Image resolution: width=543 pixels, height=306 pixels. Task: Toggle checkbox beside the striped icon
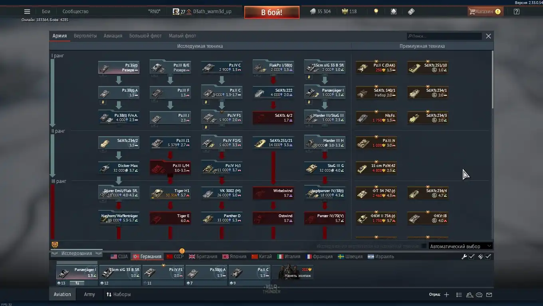[x=488, y=257]
